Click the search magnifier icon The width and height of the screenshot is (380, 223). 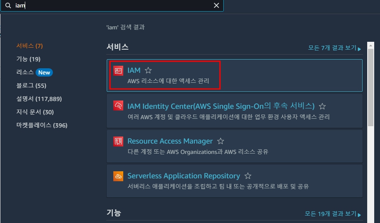(x=8, y=5)
